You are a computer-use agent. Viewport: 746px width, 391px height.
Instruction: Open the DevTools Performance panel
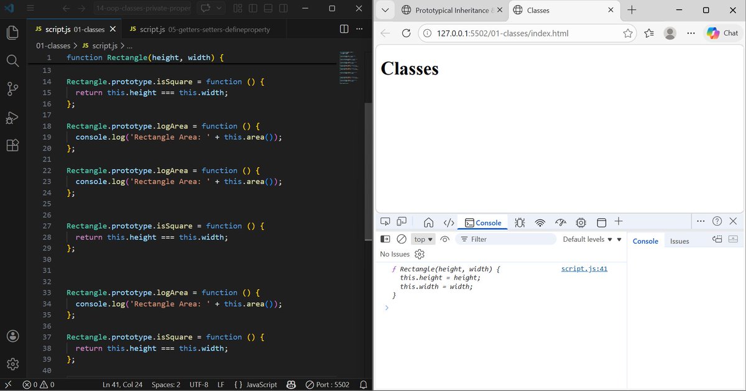[x=561, y=223]
